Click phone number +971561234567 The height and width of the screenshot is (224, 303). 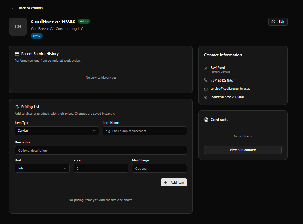point(222,81)
